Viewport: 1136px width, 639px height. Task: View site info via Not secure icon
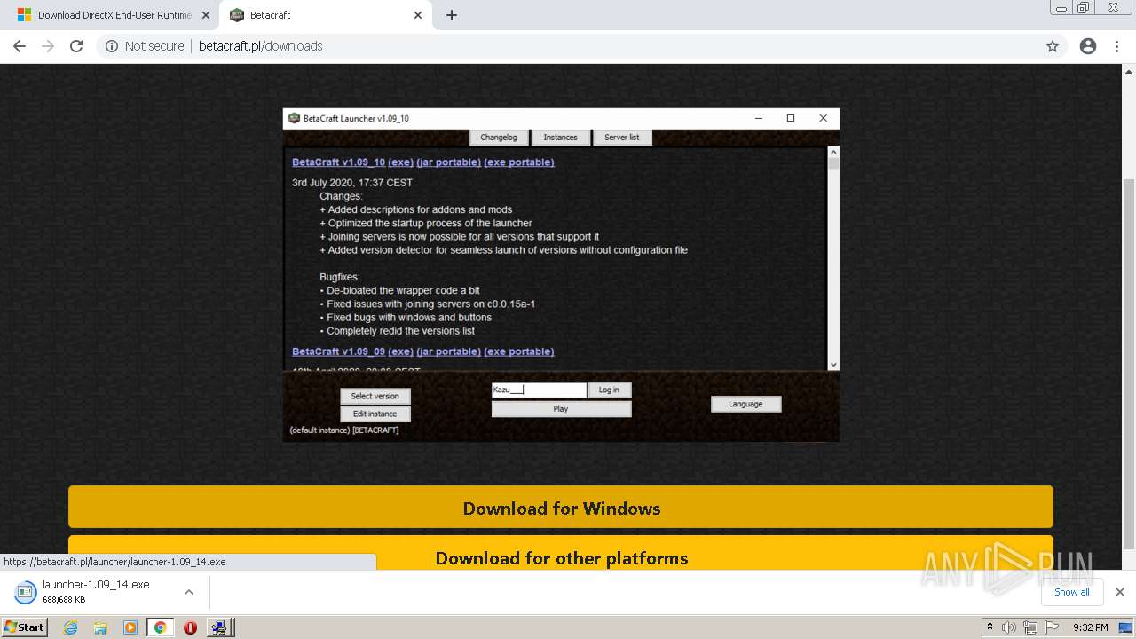111,46
